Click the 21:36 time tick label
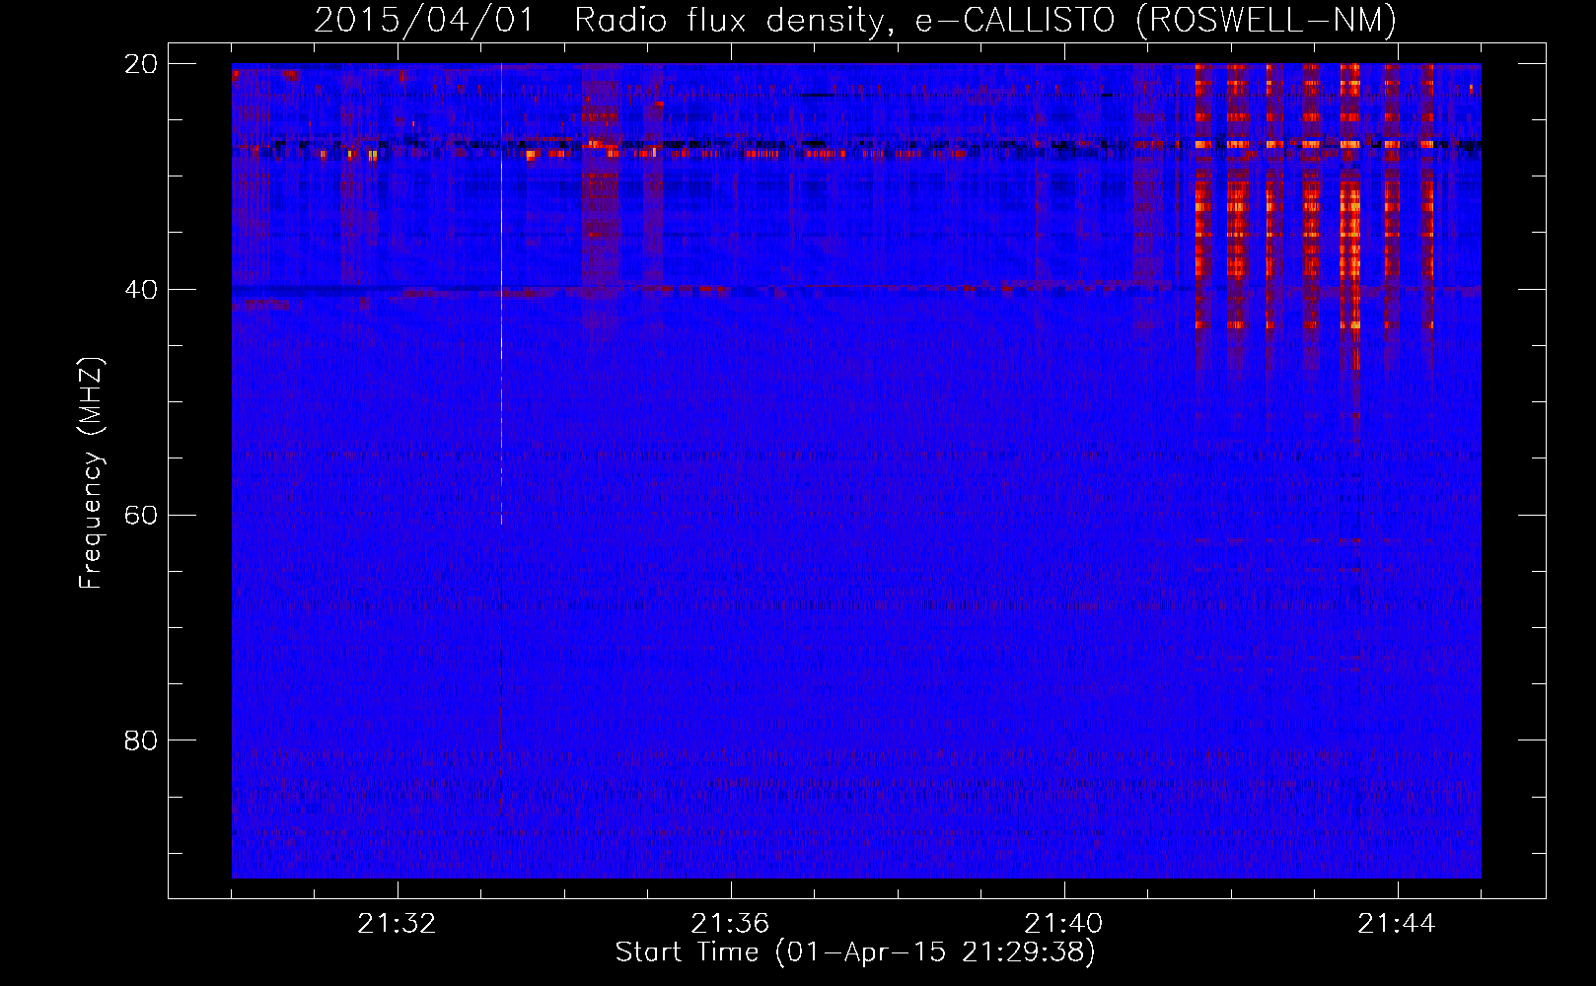 coord(730,924)
